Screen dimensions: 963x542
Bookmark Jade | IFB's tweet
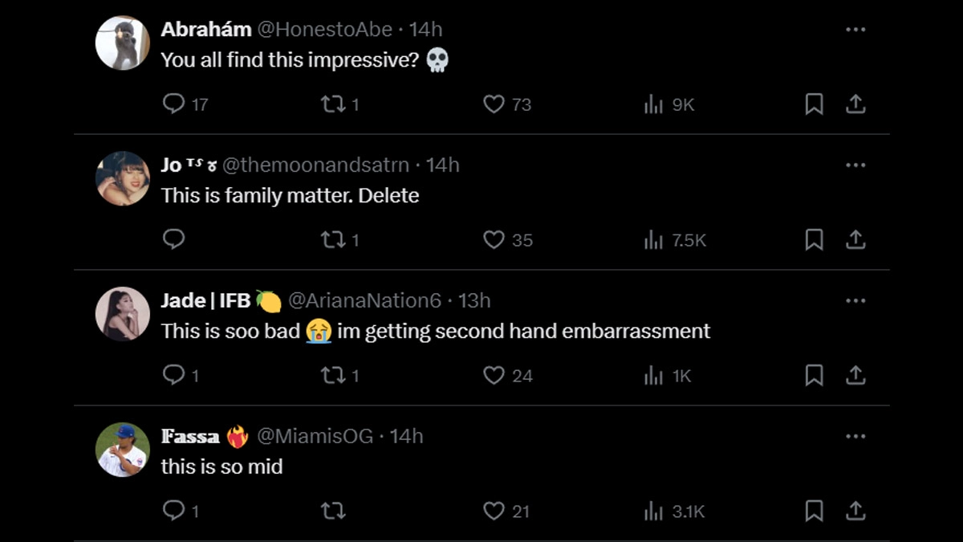click(814, 375)
